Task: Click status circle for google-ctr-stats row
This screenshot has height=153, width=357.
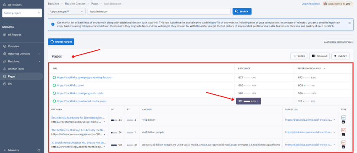Action: 54,93
